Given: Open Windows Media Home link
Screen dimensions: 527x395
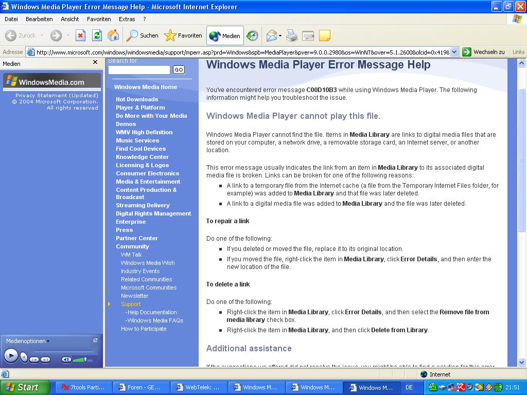Looking at the screenshot, I should pyautogui.click(x=146, y=87).
